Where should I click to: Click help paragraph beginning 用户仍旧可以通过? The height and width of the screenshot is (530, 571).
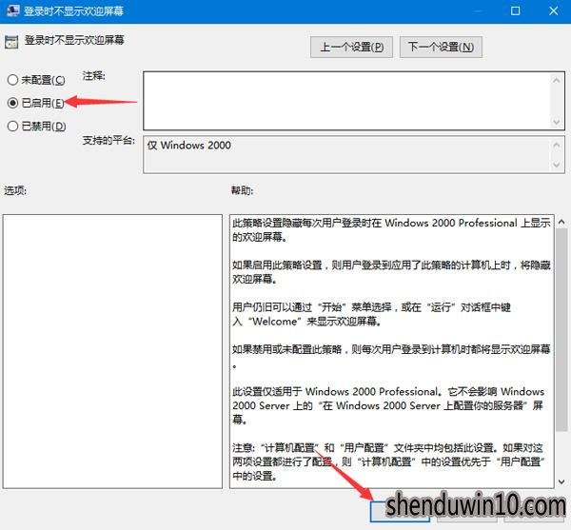point(371,314)
